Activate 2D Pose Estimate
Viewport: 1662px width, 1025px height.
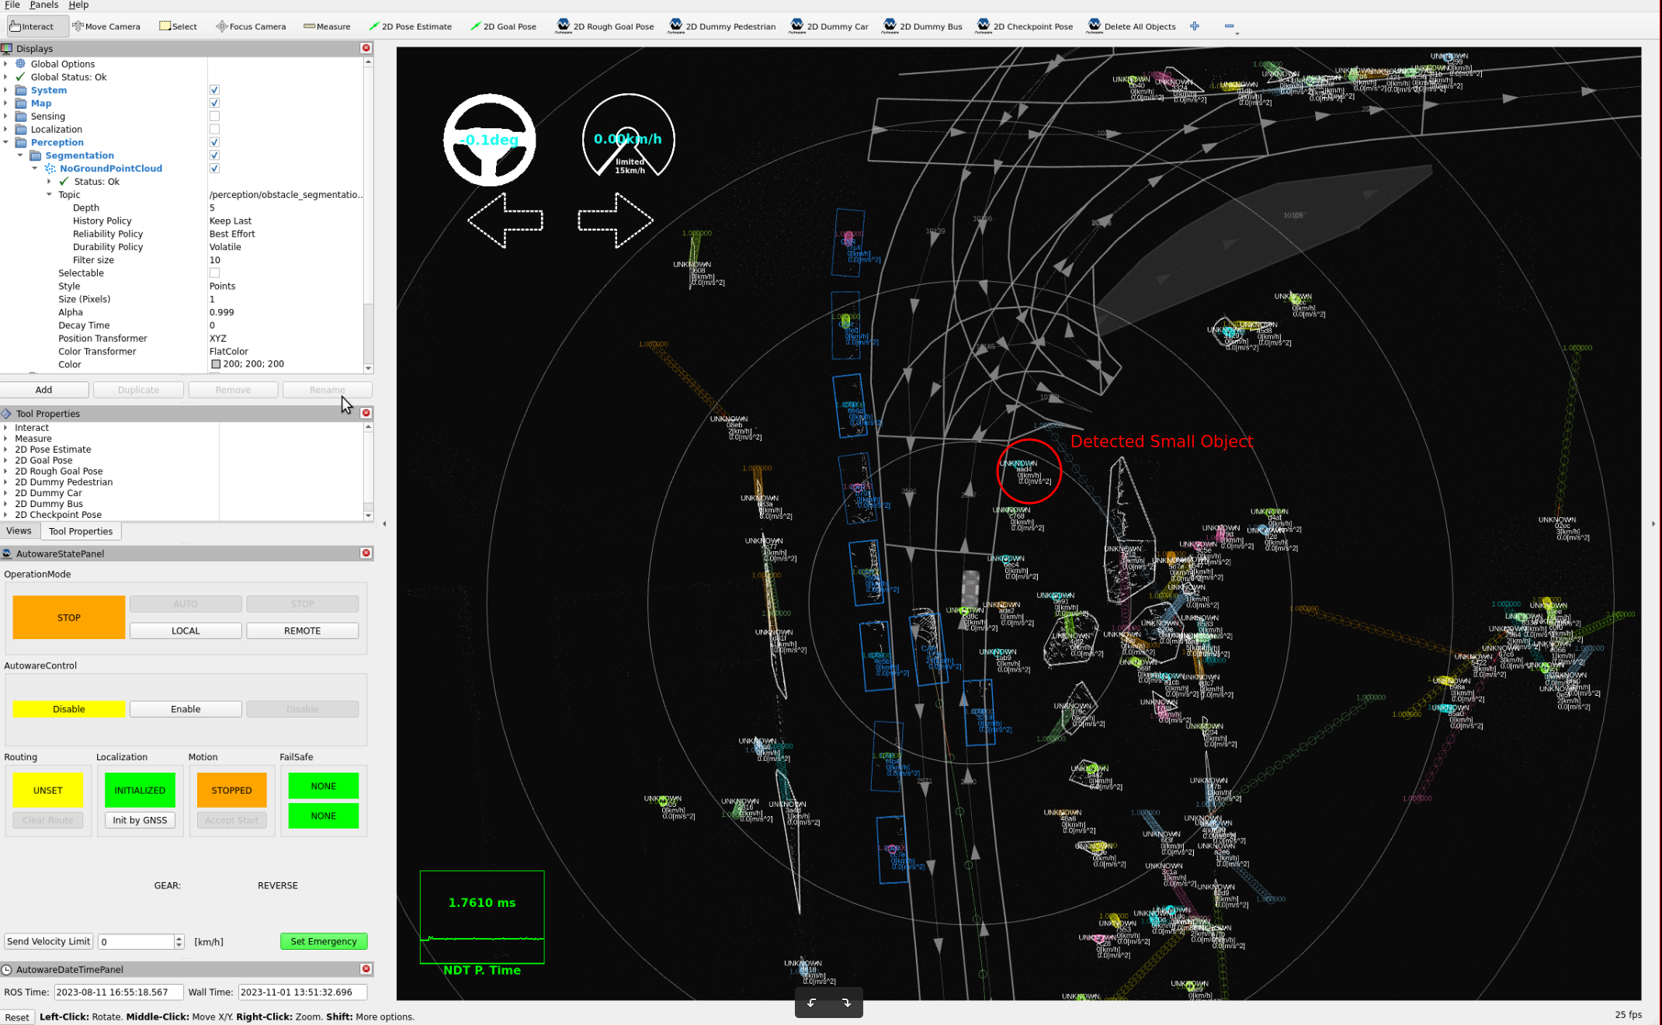coord(410,26)
